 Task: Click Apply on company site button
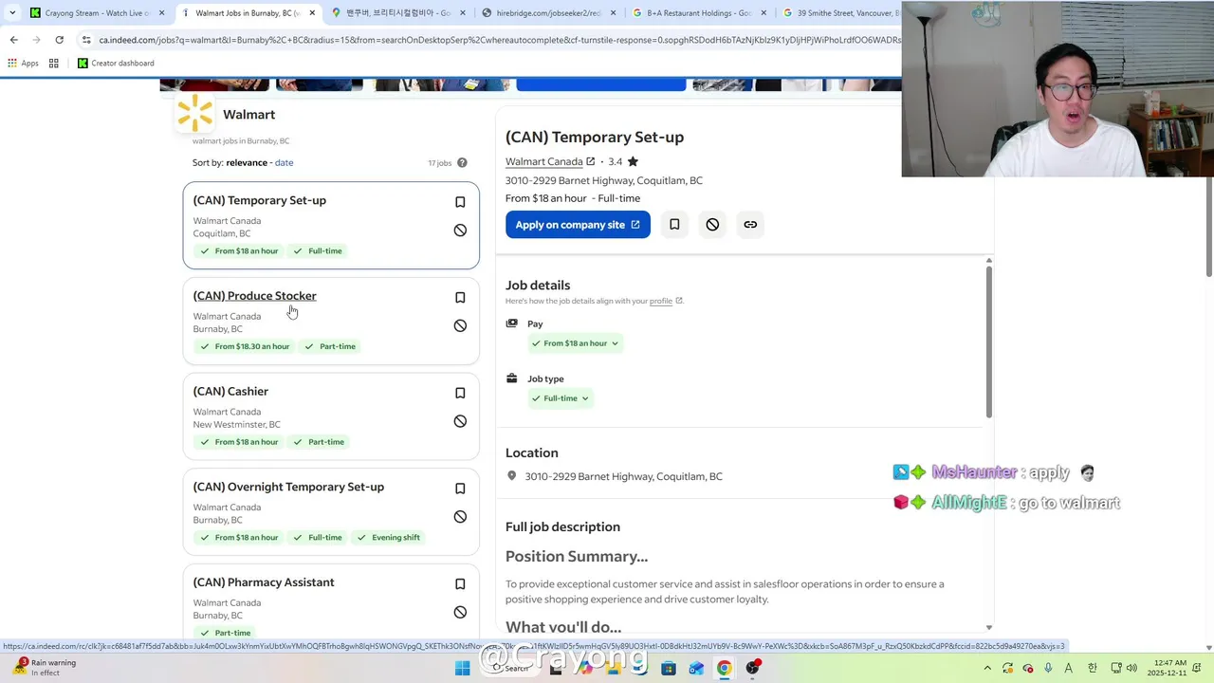[578, 225]
